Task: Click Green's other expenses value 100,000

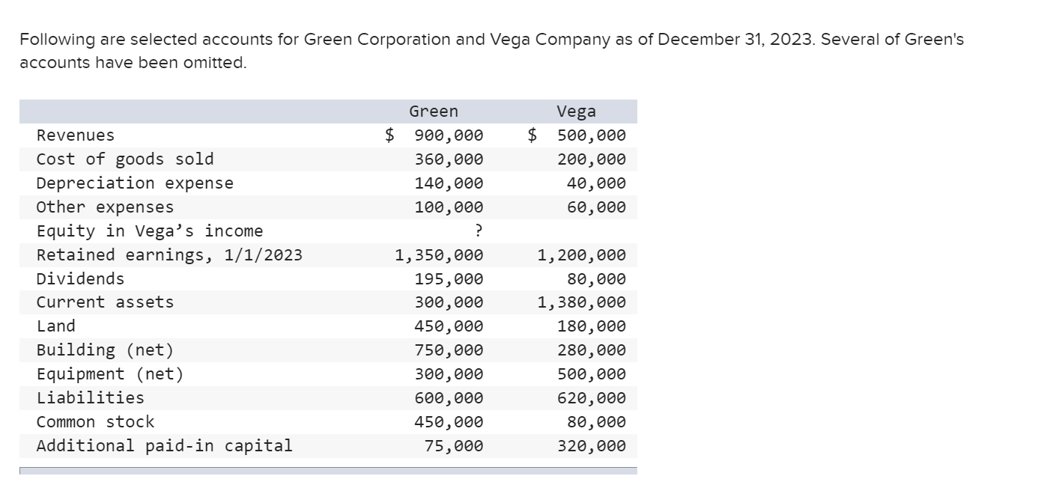Action: coord(449,207)
